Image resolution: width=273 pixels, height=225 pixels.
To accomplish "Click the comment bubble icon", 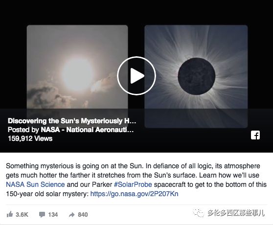I will point(42,215).
